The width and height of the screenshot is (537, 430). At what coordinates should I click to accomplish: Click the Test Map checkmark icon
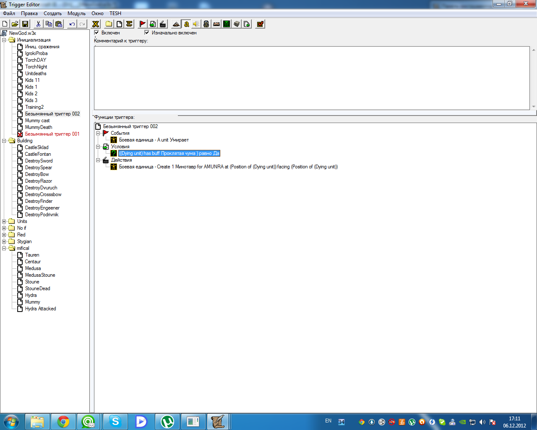pos(260,24)
